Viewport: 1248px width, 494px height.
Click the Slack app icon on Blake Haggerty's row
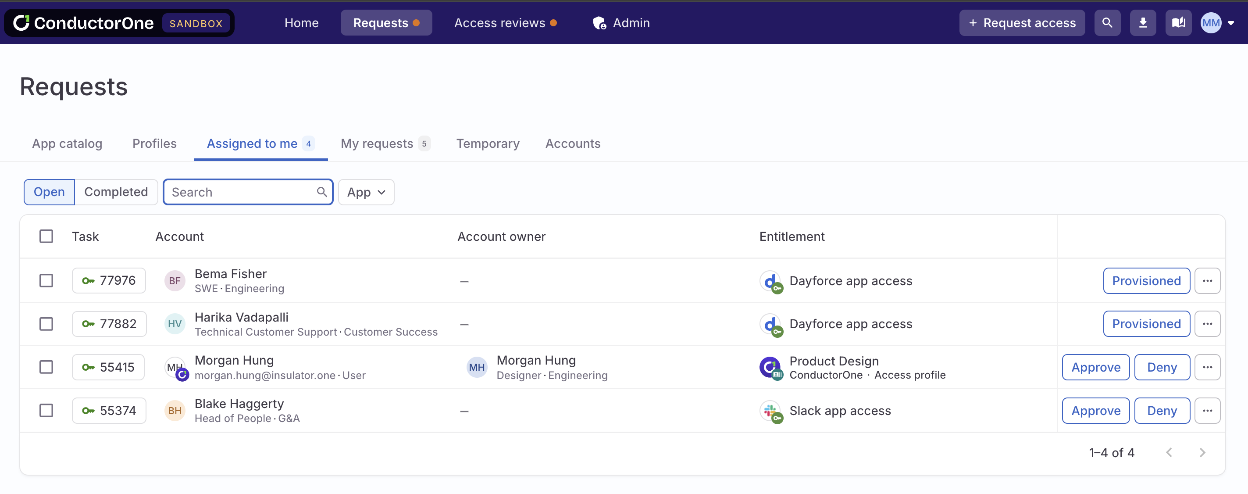771,411
